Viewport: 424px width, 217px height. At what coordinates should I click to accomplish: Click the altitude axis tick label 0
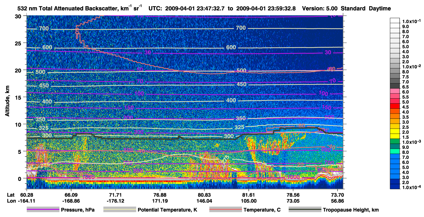click(20, 178)
